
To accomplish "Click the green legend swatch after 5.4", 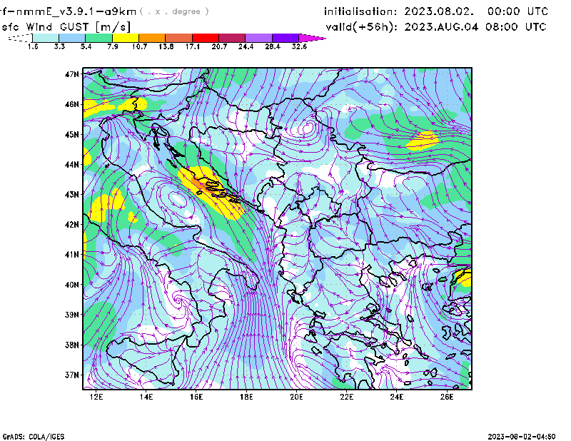I will pos(99,38).
